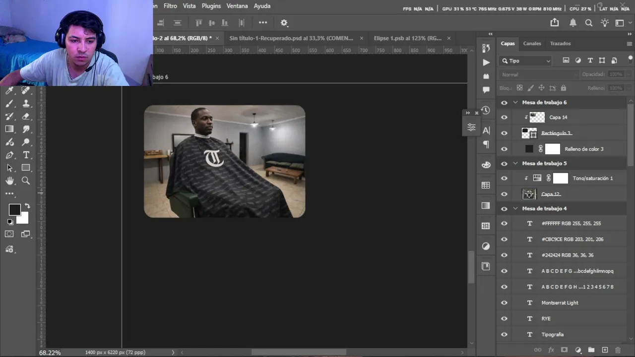Click the background color swatch

[x=24, y=219]
